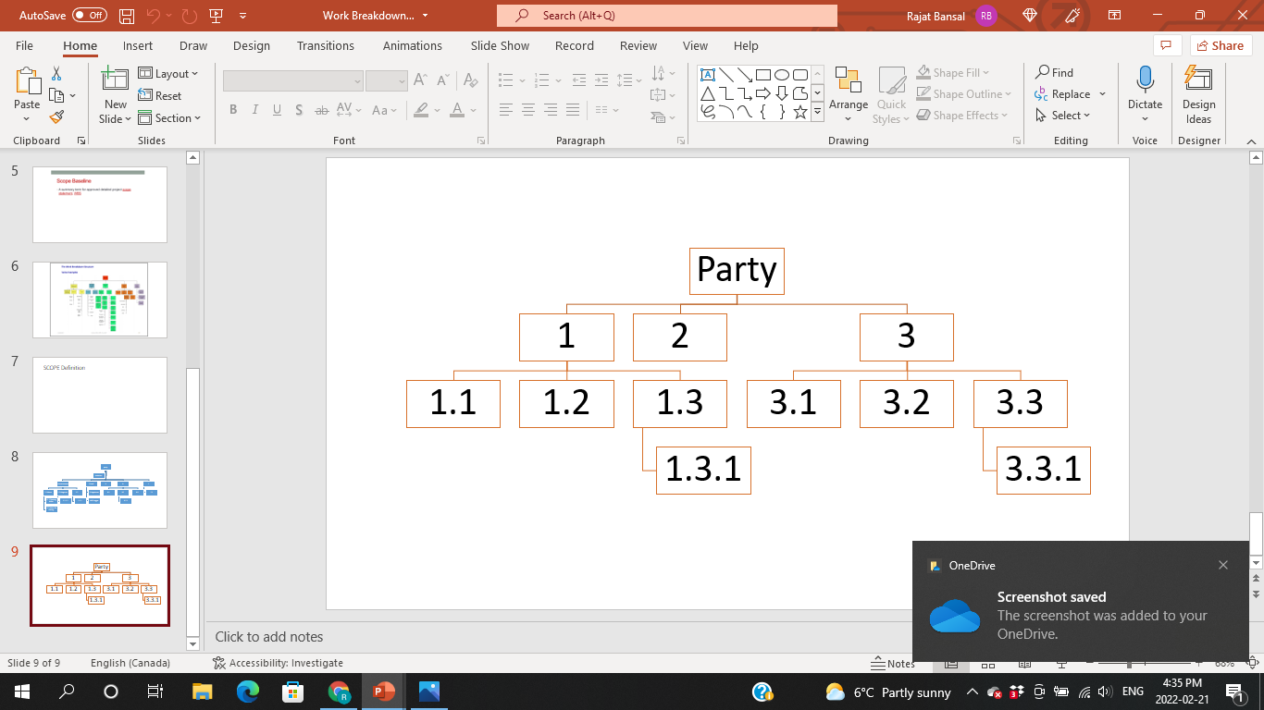Select the Format Painter tool
This screenshot has height=710, width=1264.
tap(56, 116)
